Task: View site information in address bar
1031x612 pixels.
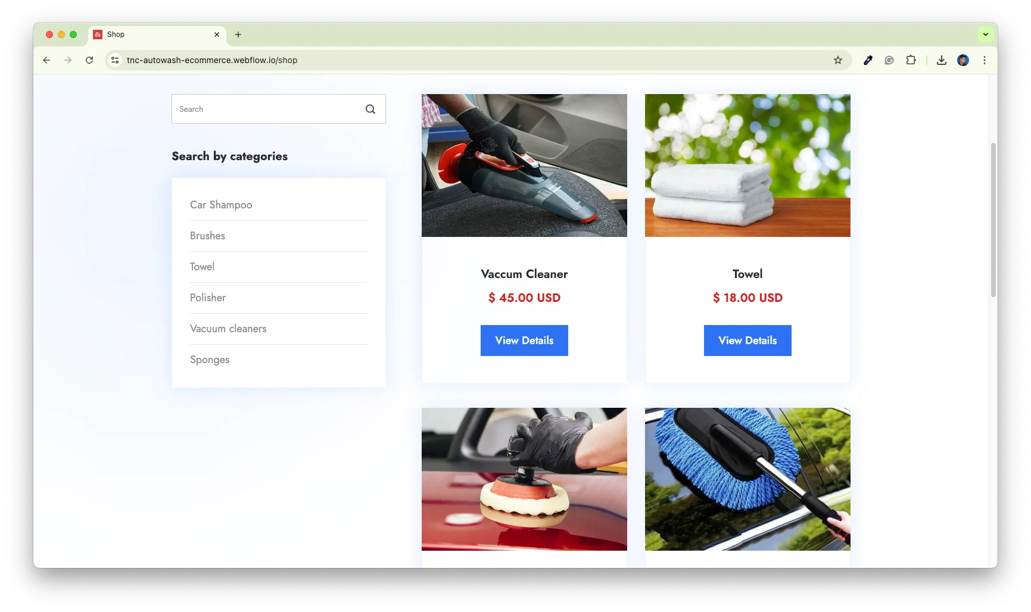Action: (116, 60)
